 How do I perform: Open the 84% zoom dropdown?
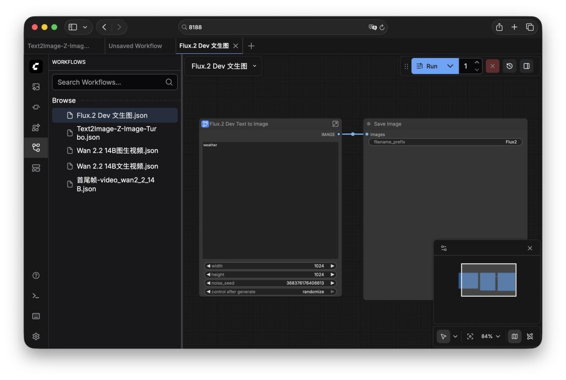[491, 337]
